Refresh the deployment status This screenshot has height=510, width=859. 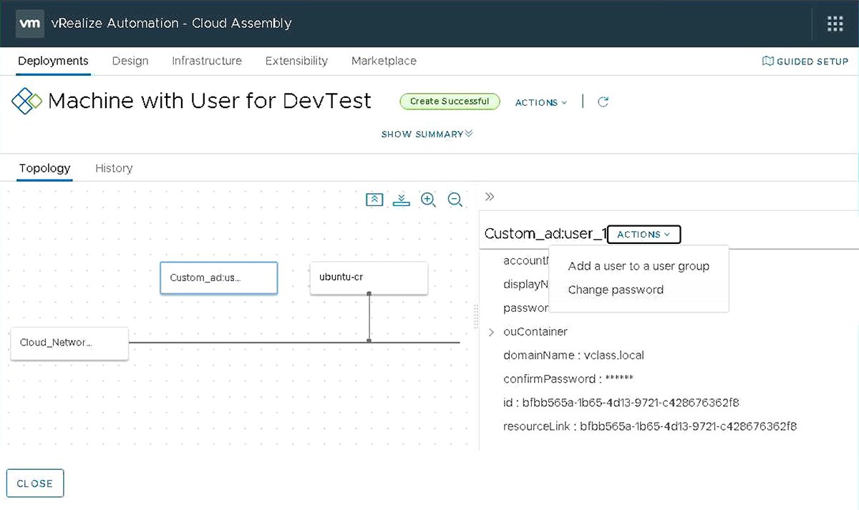point(603,102)
